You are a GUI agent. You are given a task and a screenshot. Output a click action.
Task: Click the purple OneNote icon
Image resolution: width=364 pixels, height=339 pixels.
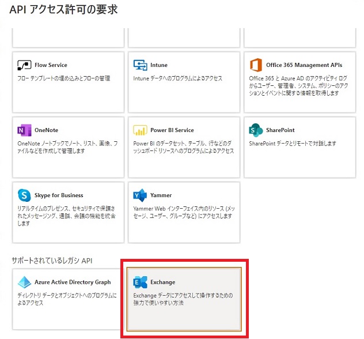(x=24, y=130)
